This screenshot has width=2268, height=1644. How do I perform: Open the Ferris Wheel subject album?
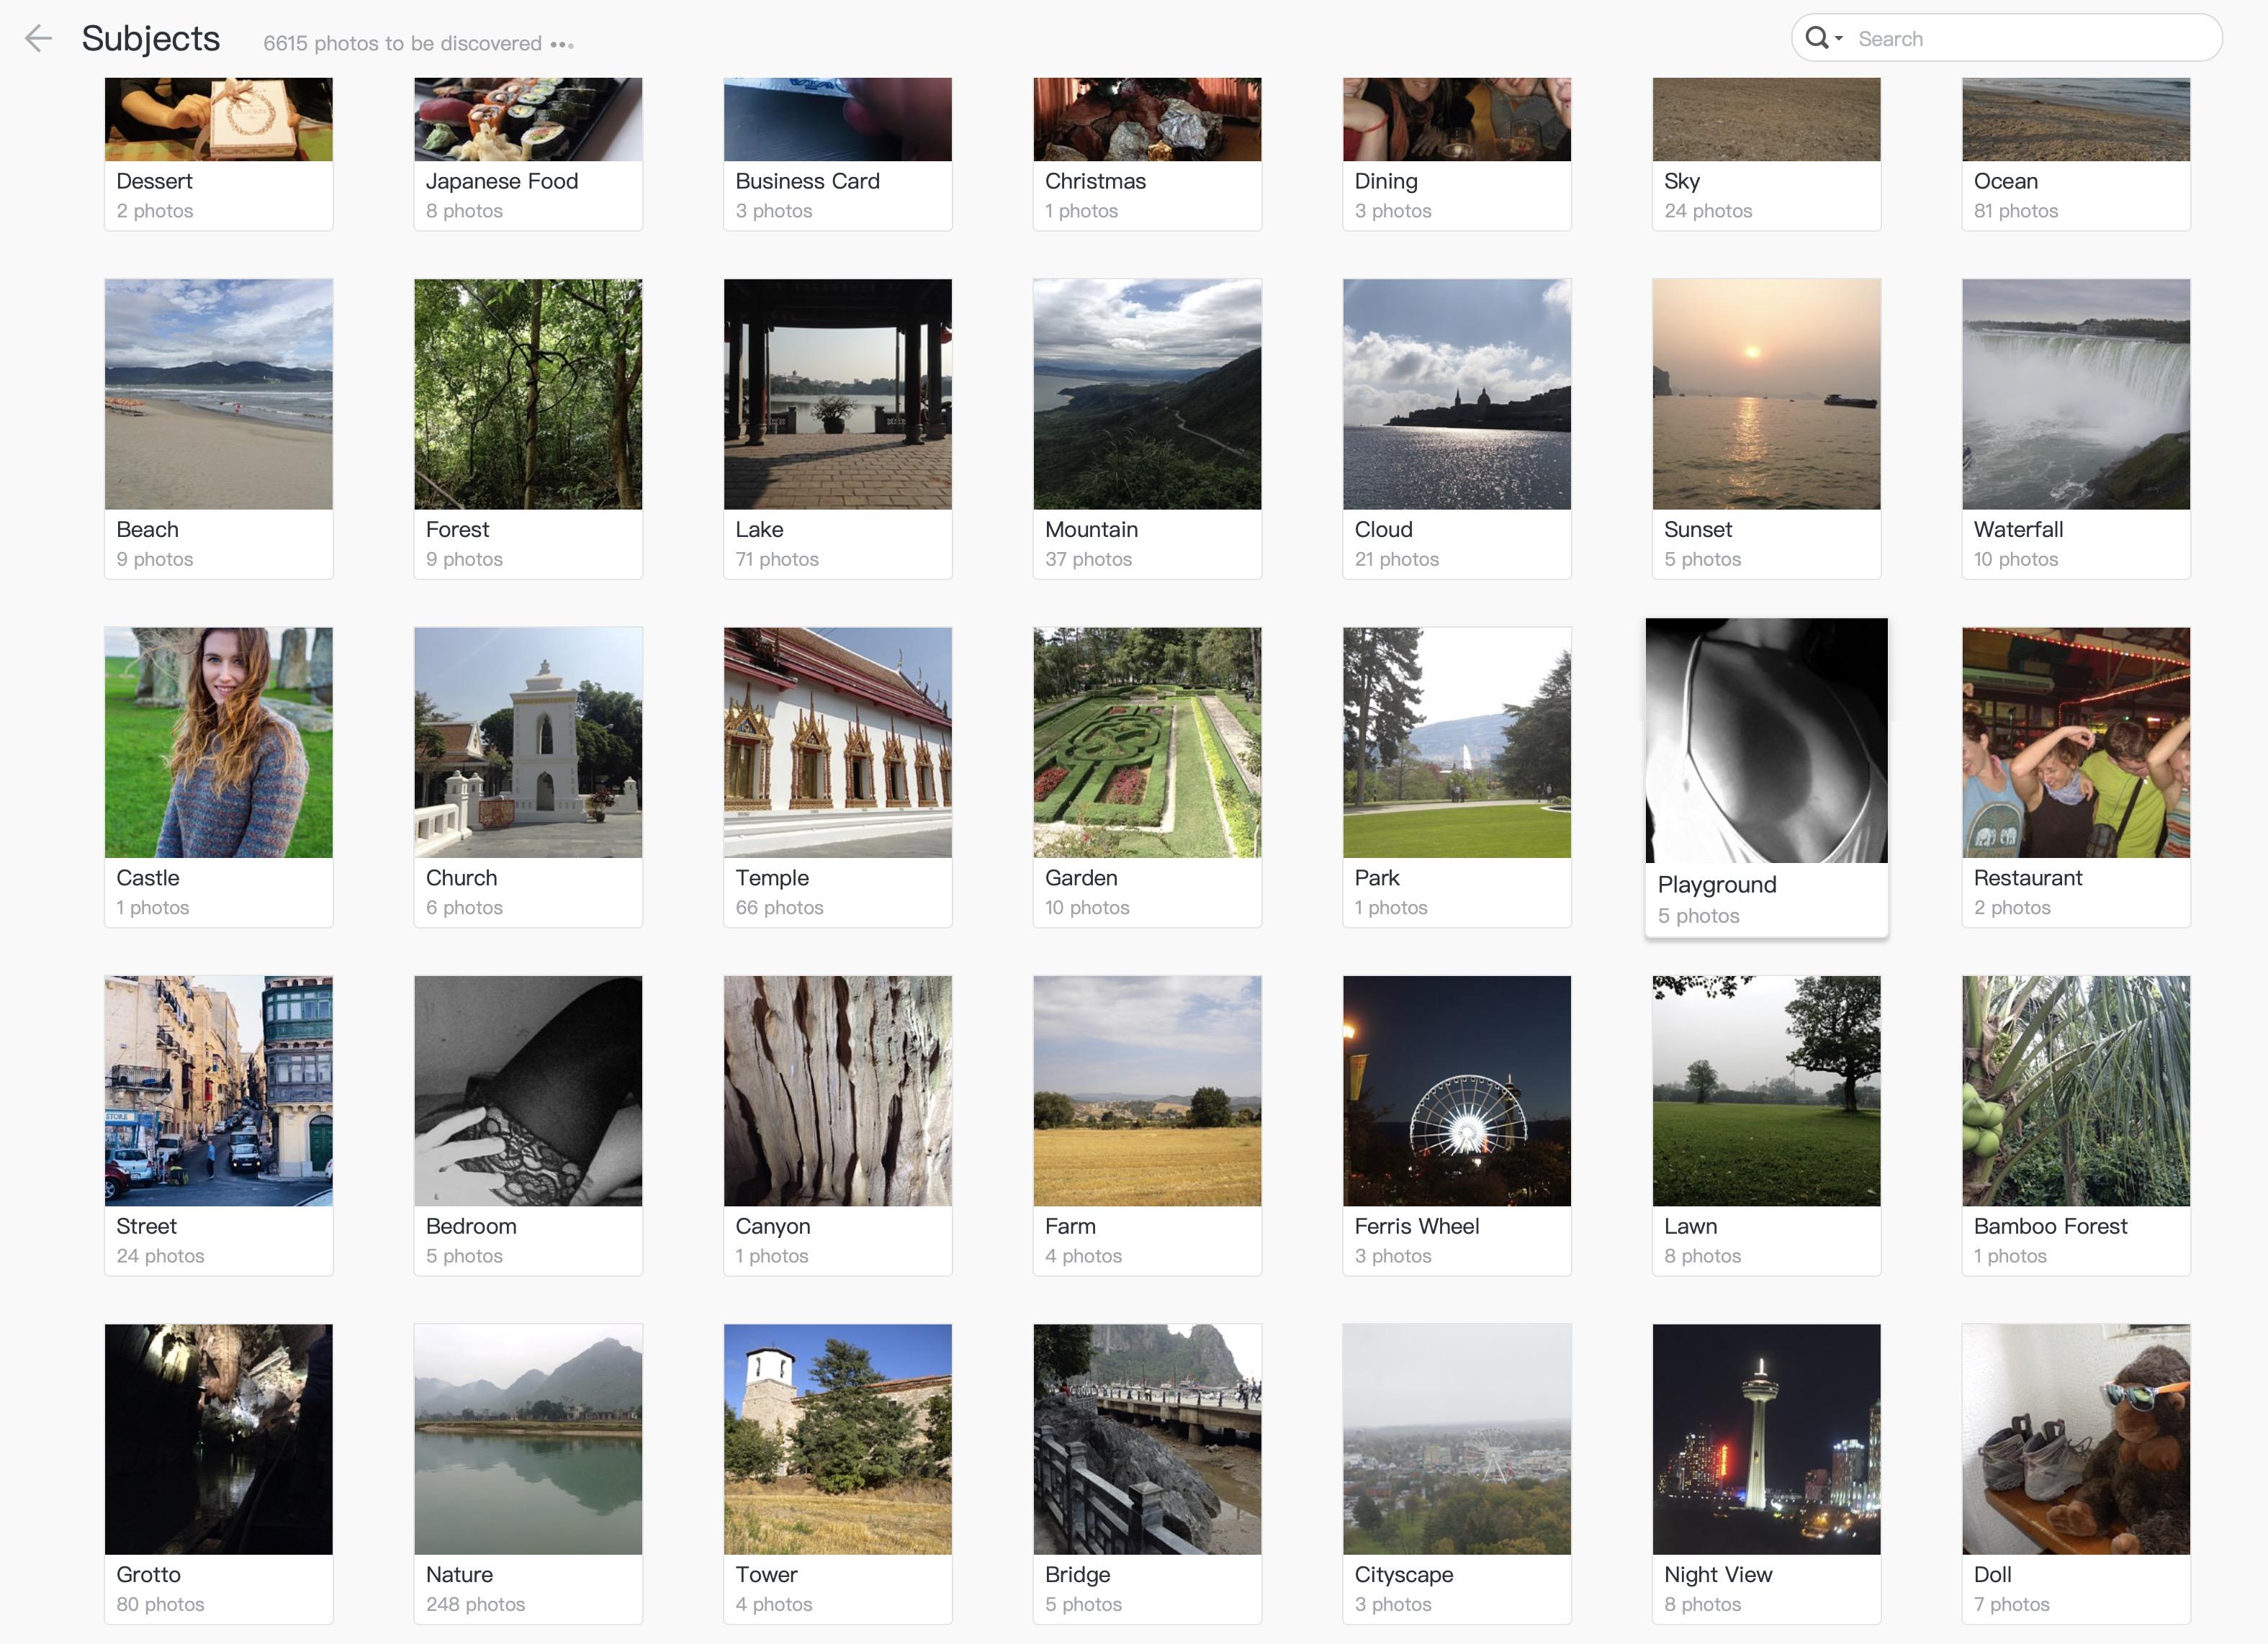[x=1456, y=1125]
